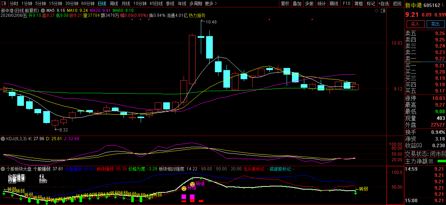The image size is (446, 205).
Task: Click the small L icon beside 605162
Action: 443,5
